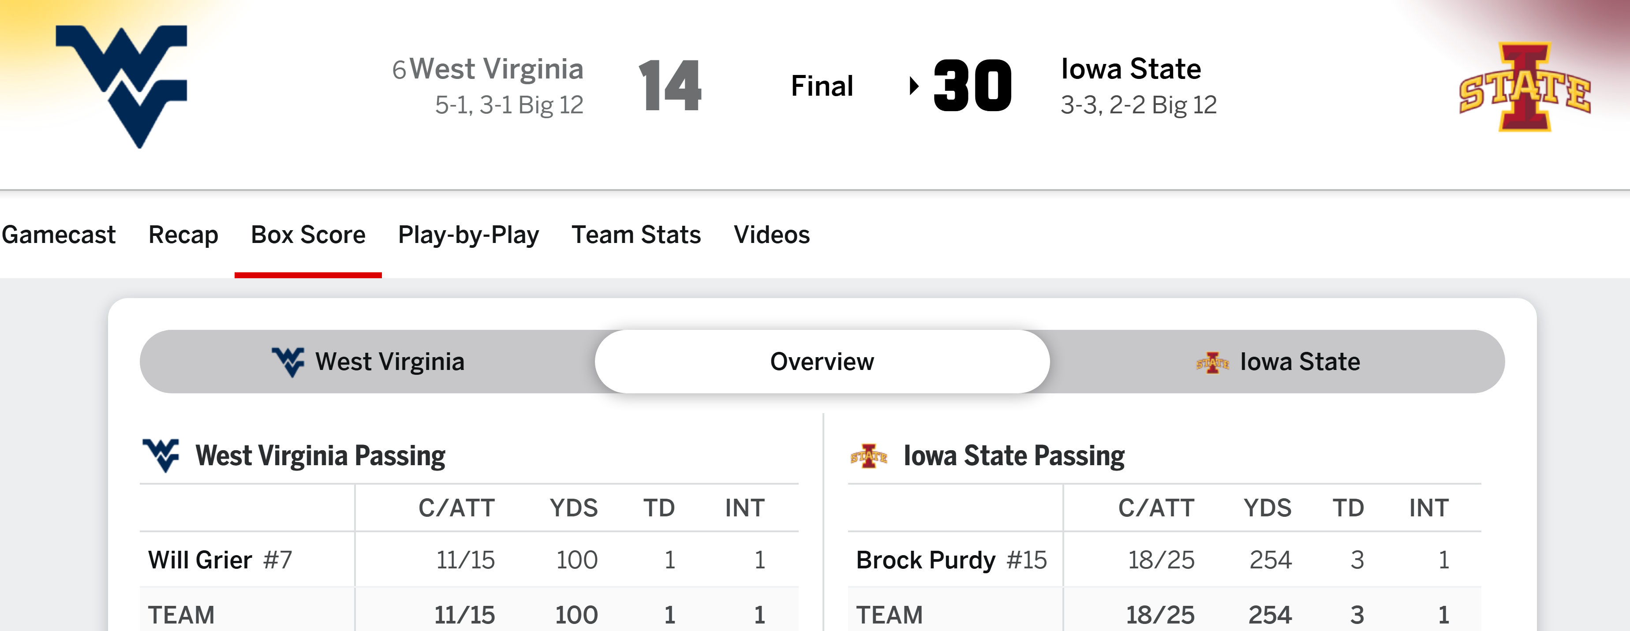
Task: Click the winner arrow beside score 30
Action: coord(914,86)
